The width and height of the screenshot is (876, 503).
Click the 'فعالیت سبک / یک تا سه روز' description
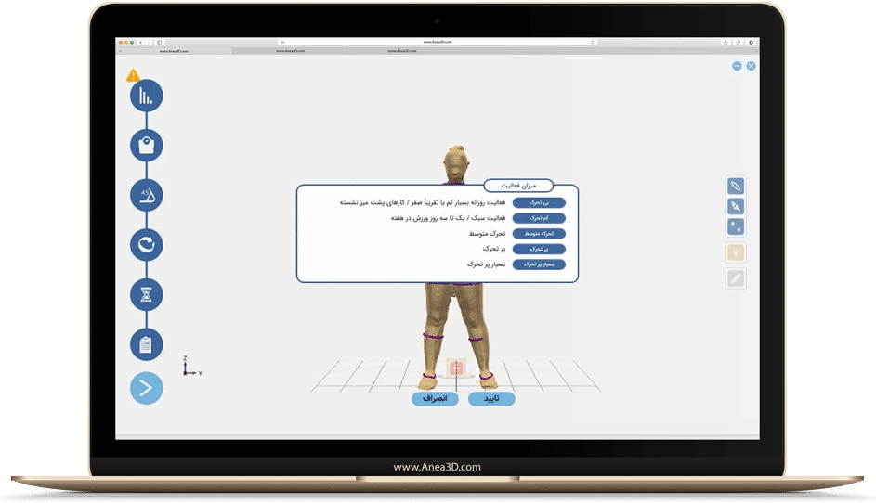448,218
